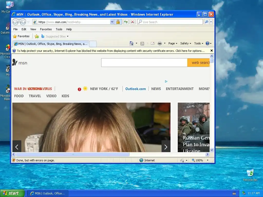263x197 pixels.
Task: Click the MSN web search text box
Action: (x=144, y=63)
